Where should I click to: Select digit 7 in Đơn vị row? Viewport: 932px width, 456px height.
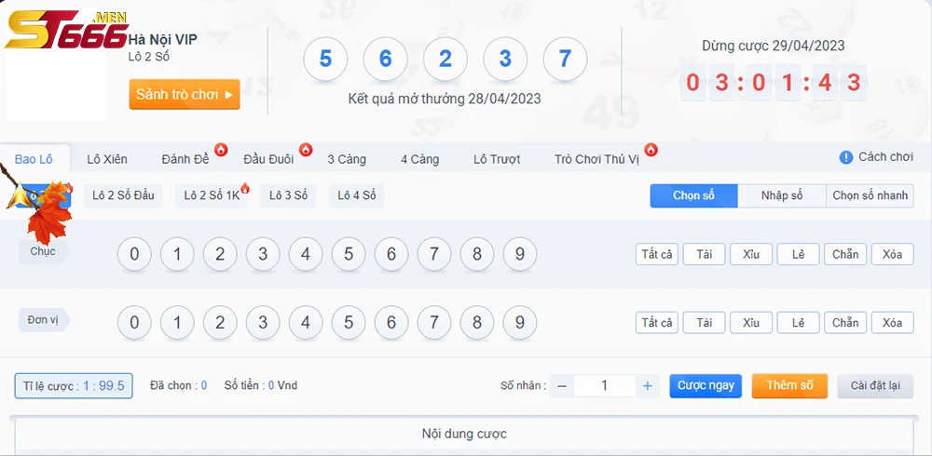click(x=434, y=322)
